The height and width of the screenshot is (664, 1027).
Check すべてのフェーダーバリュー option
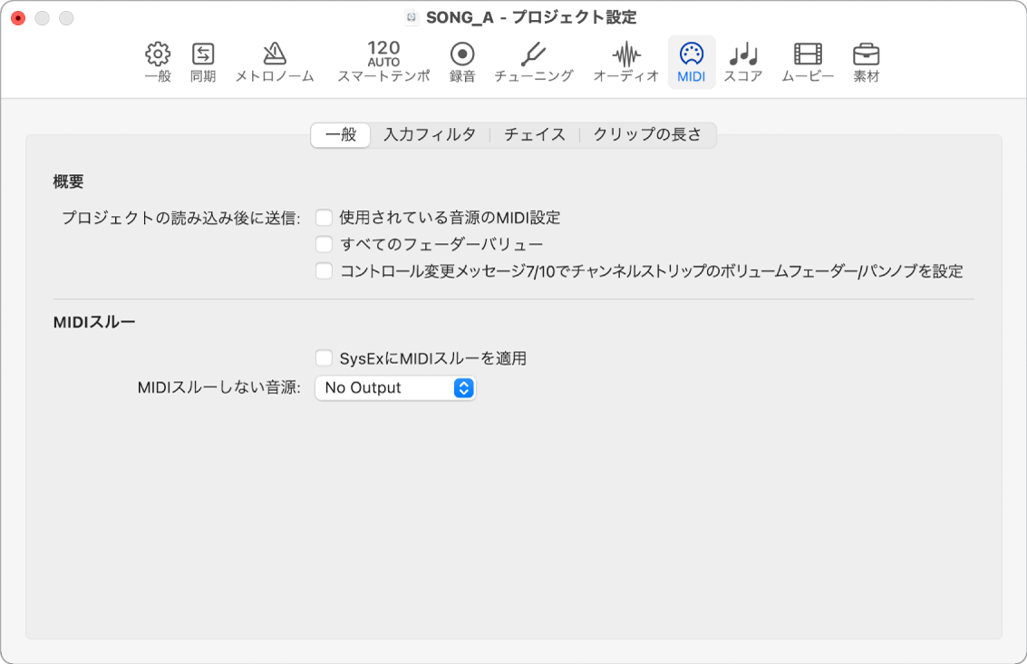[x=325, y=244]
